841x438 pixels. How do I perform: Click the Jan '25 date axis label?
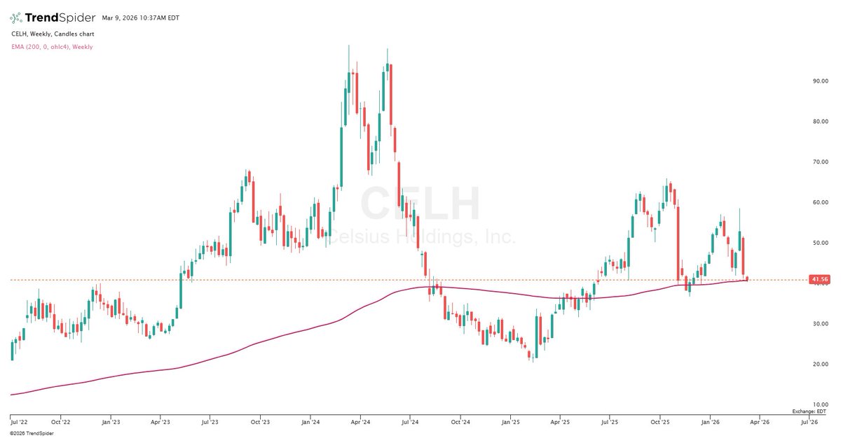510,422
